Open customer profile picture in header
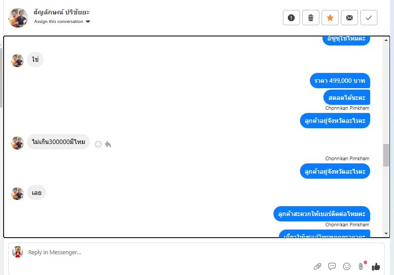Viewport: 394px width, 275px height. [18, 18]
